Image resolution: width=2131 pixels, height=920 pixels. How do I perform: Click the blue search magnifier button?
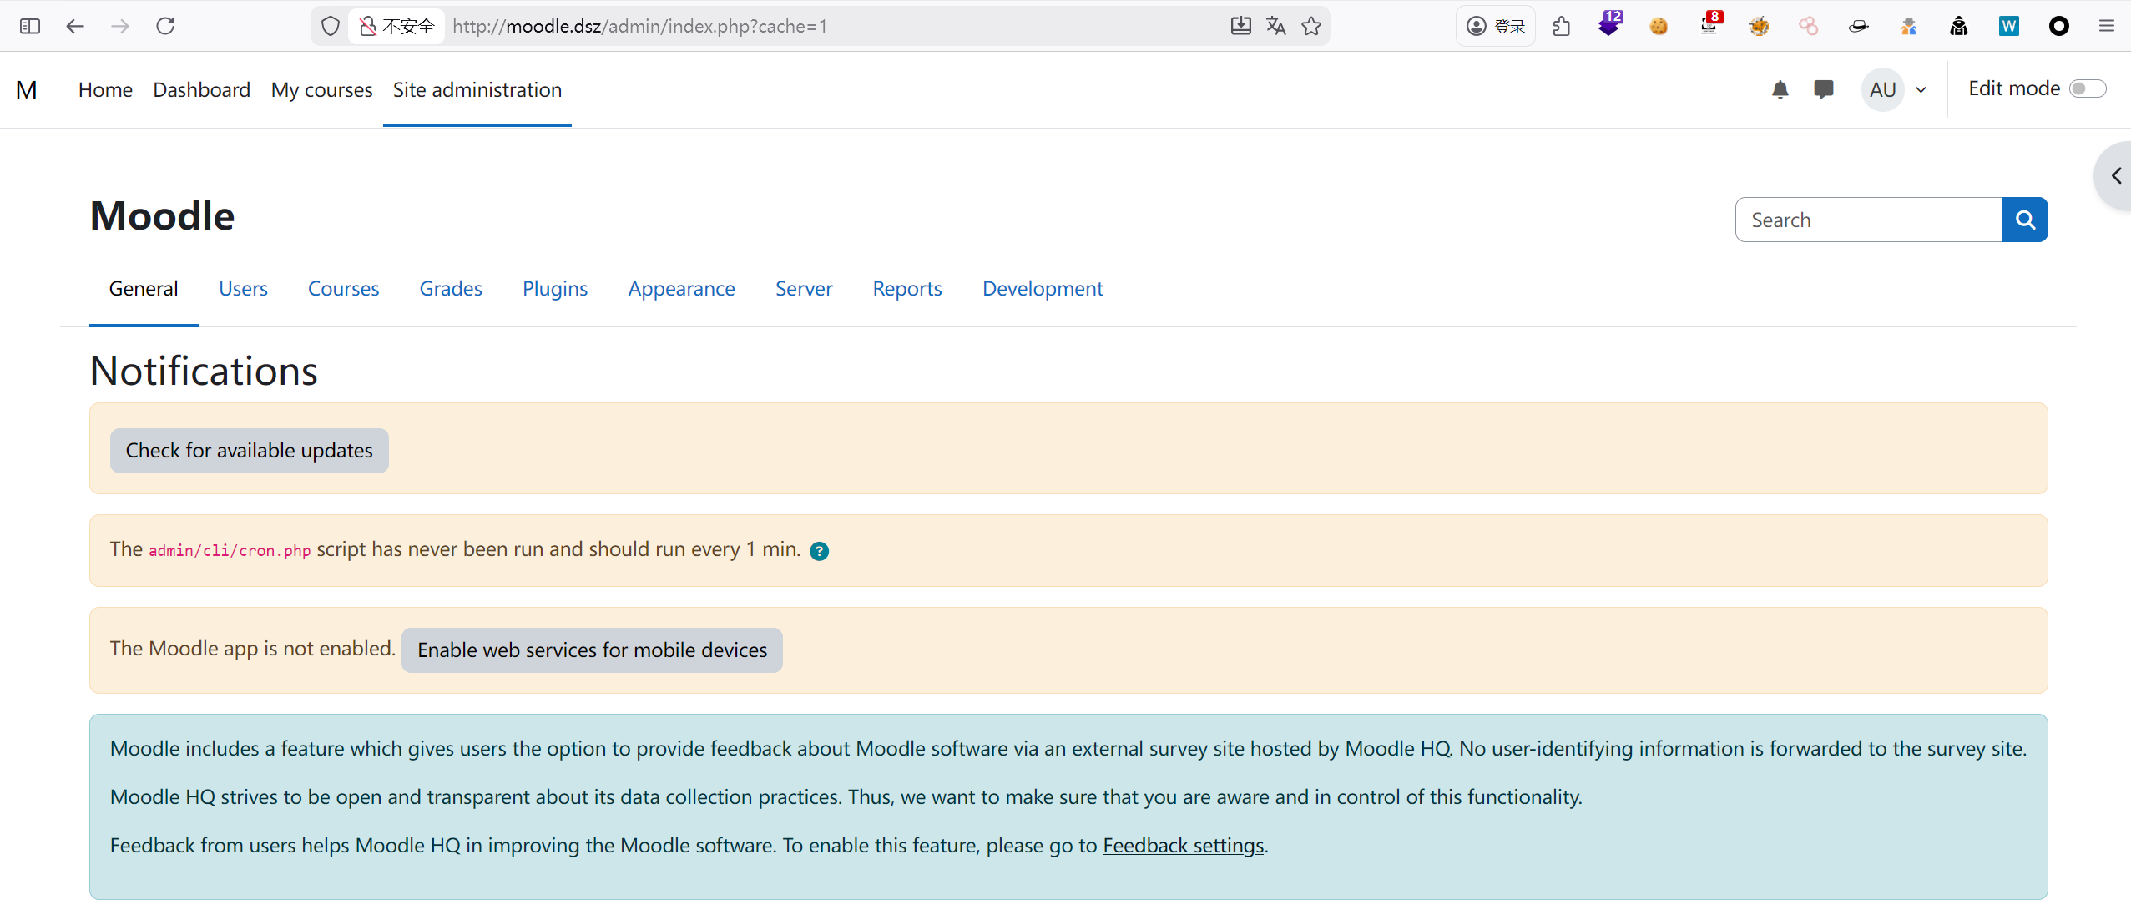[2024, 220]
